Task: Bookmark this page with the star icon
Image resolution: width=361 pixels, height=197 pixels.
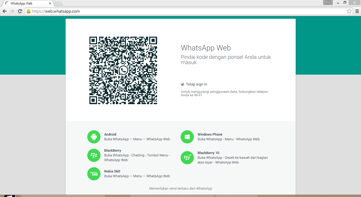Action: coord(349,11)
